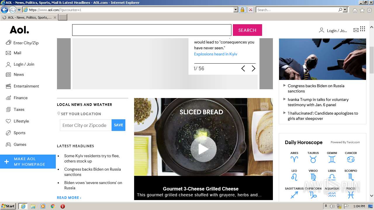This screenshot has width=374, height=210.
Task: Click the security lock icon in address bar
Action: (x=242, y=10)
